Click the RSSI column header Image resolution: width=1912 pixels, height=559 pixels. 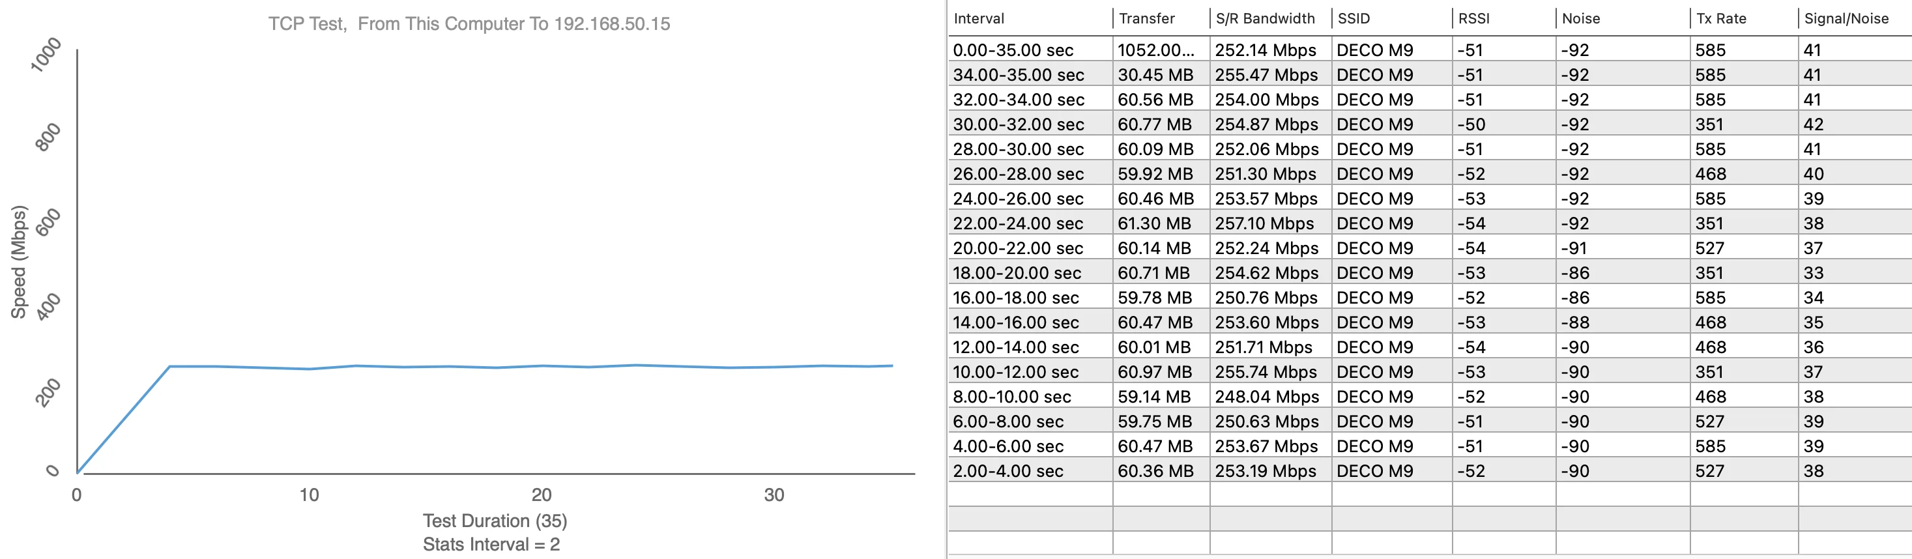click(1473, 18)
